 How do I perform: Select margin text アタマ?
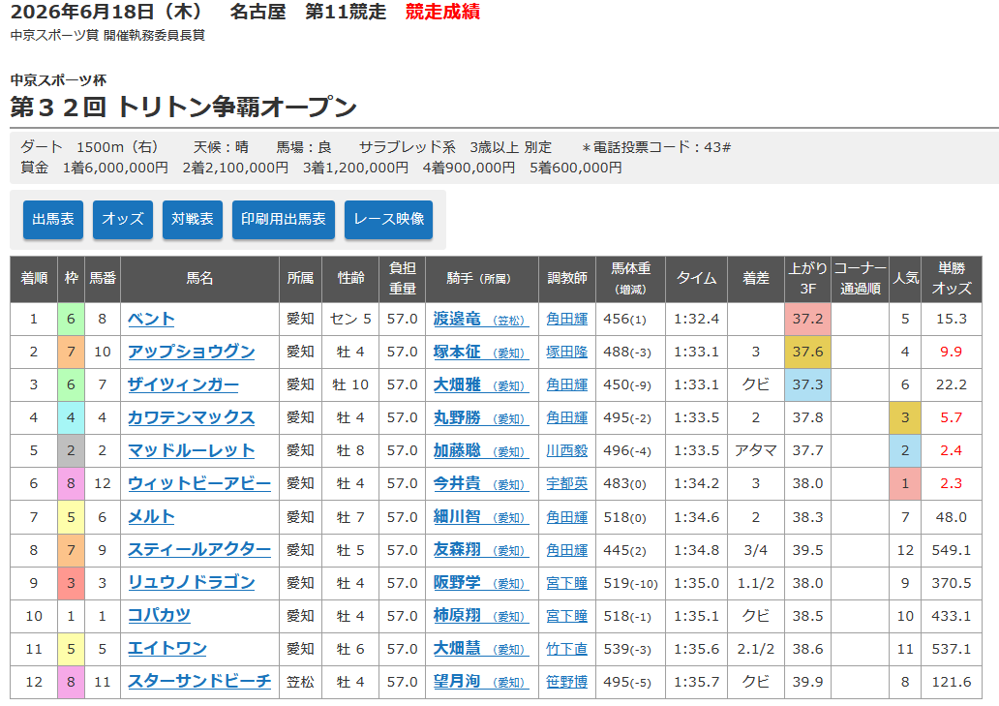click(756, 450)
